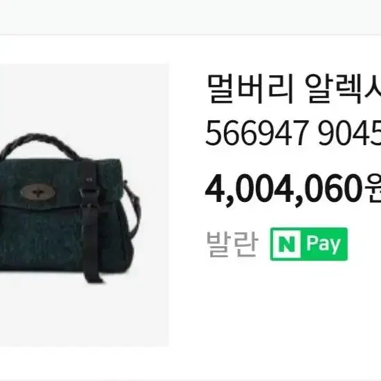Click the 멀버리 brand word in the title
The width and height of the screenshot is (381, 381).
250,89
